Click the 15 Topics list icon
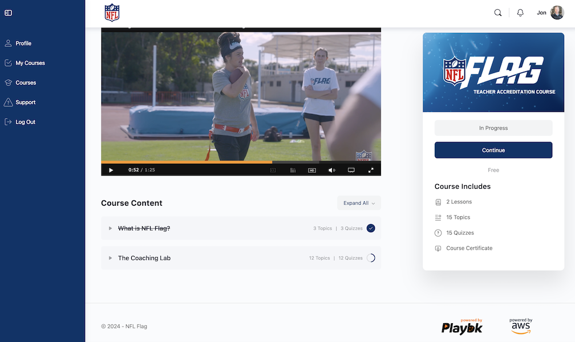 (x=438, y=217)
